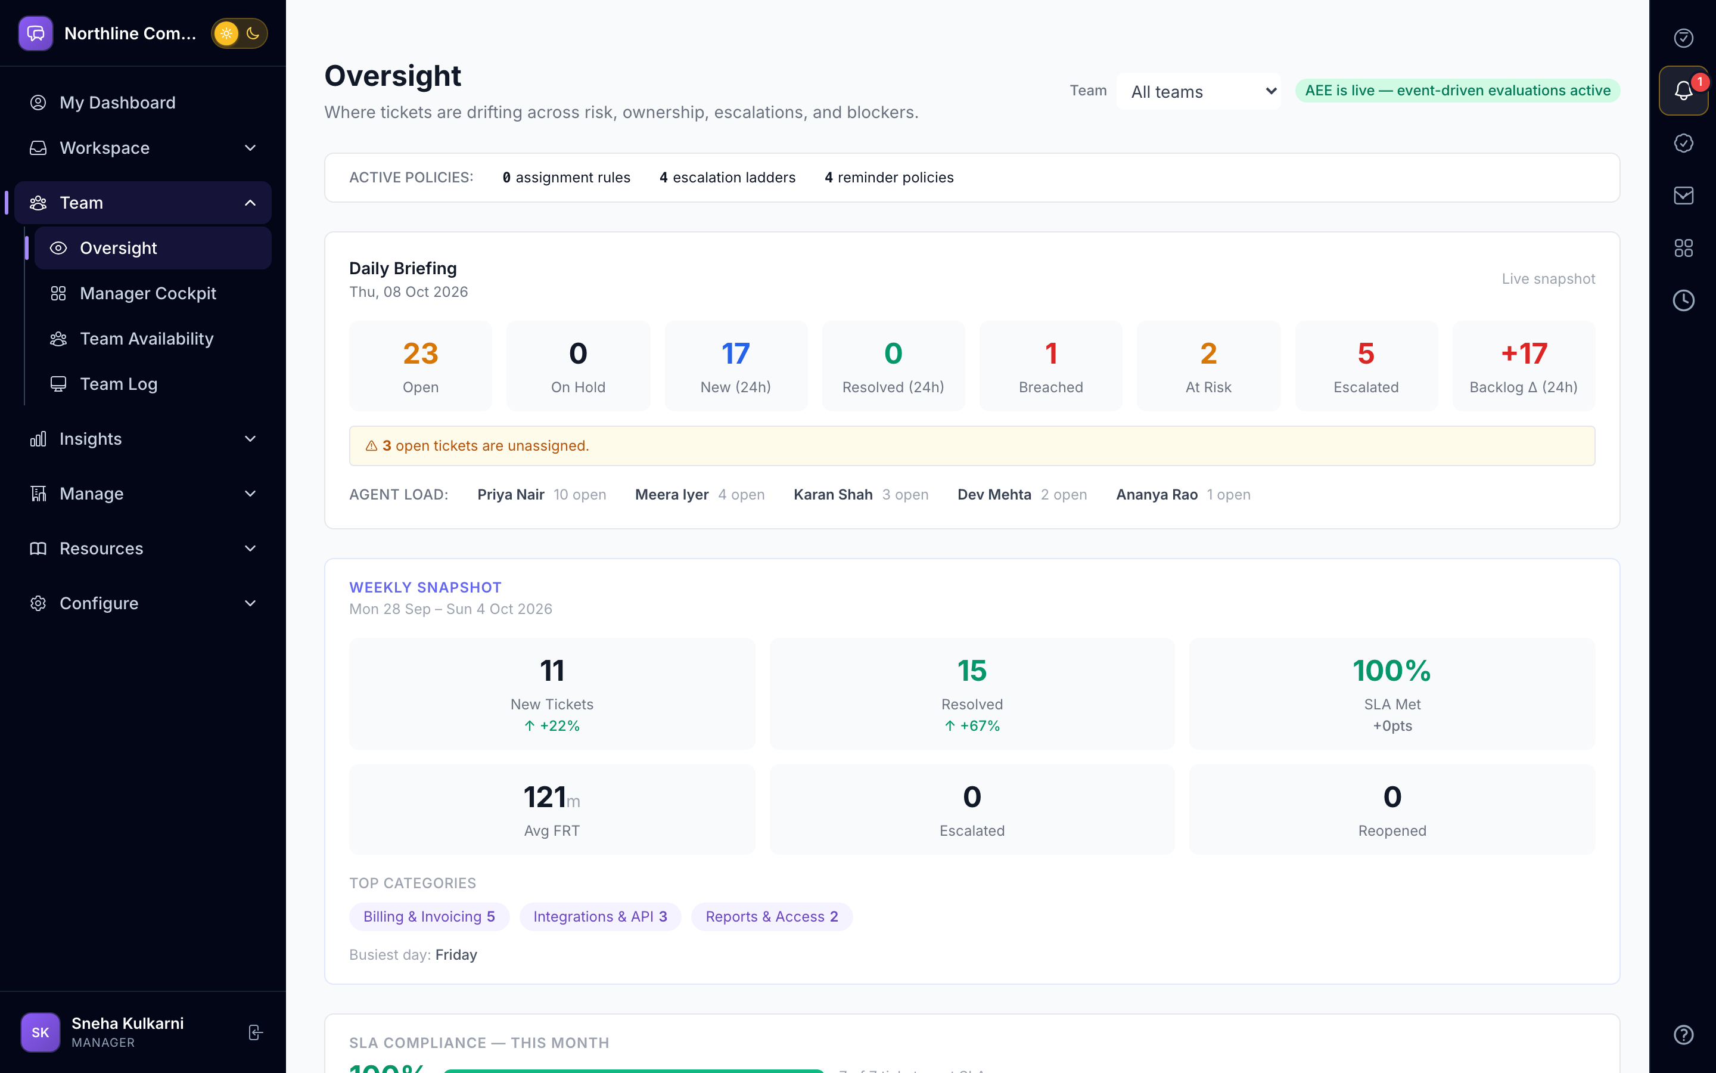
Task: Switch to light mode sun toggle
Action: click(x=226, y=33)
